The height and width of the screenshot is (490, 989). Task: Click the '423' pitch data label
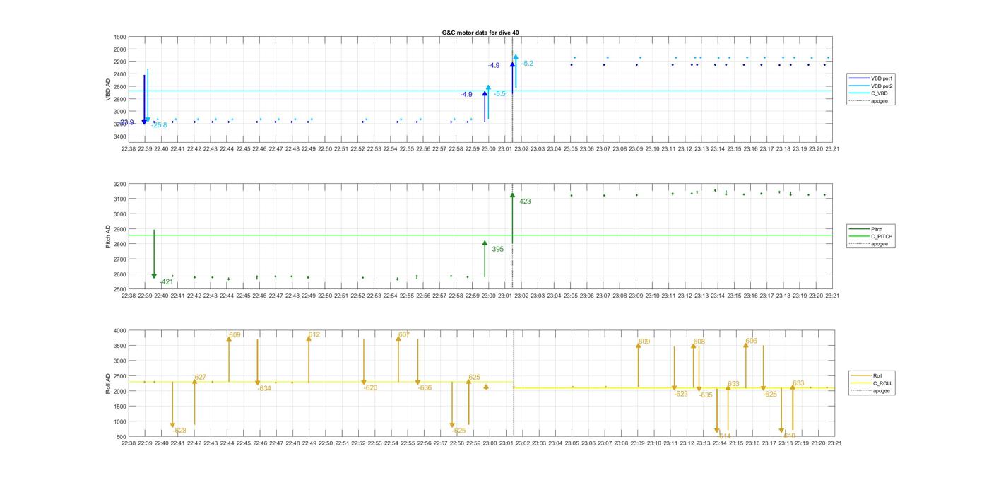click(x=525, y=202)
